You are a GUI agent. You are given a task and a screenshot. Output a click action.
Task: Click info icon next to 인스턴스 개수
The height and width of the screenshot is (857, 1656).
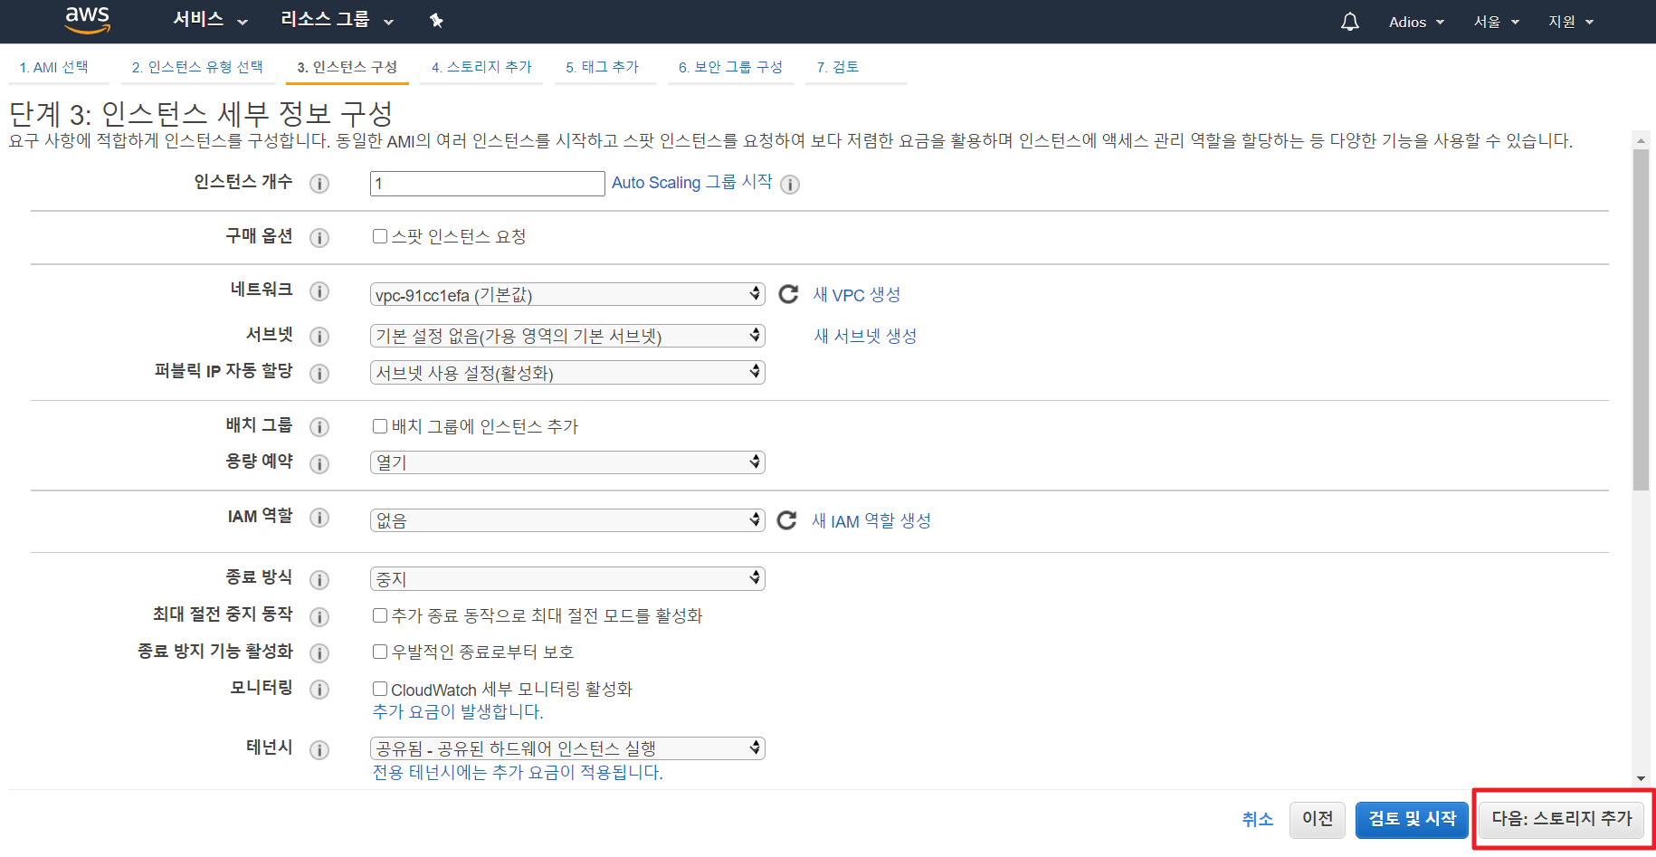pos(319,184)
